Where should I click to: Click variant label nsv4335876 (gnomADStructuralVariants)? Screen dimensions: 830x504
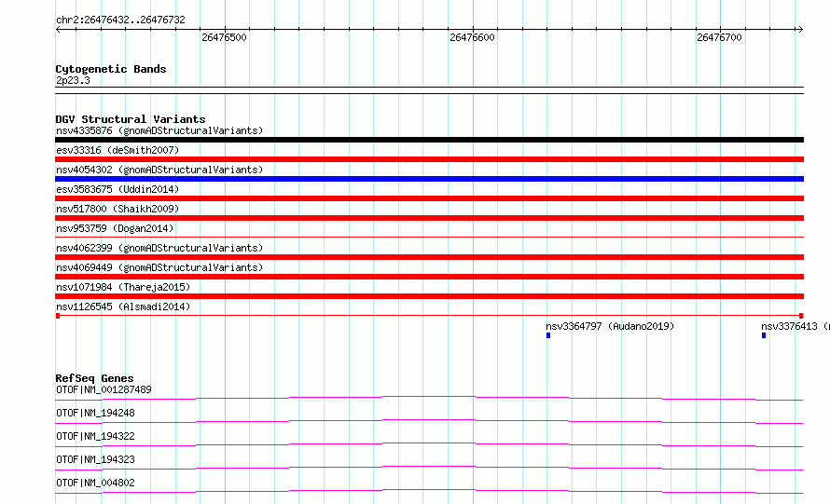[159, 130]
